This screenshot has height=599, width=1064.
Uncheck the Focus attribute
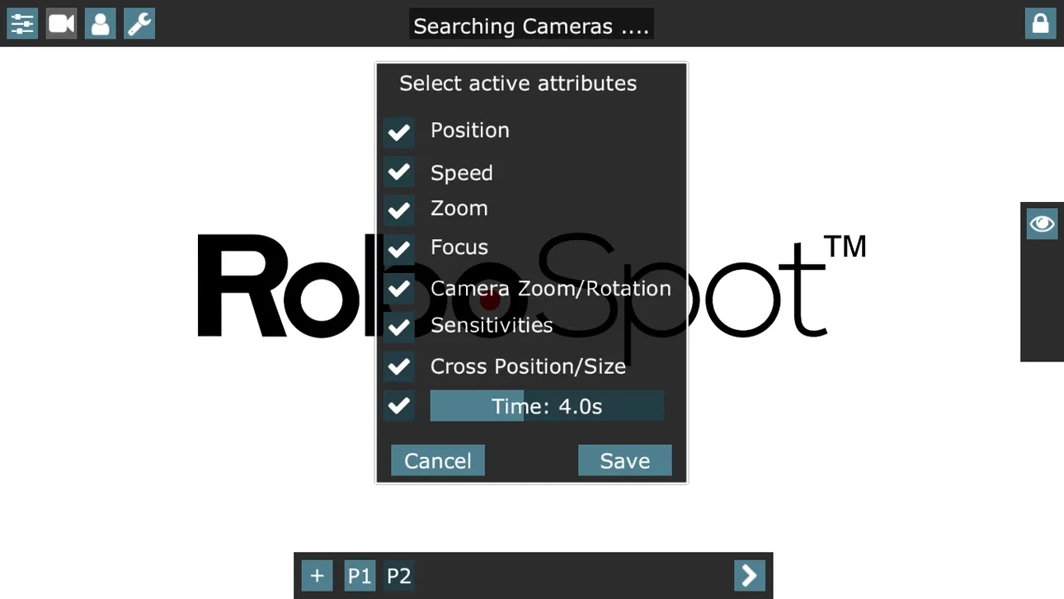(x=398, y=249)
